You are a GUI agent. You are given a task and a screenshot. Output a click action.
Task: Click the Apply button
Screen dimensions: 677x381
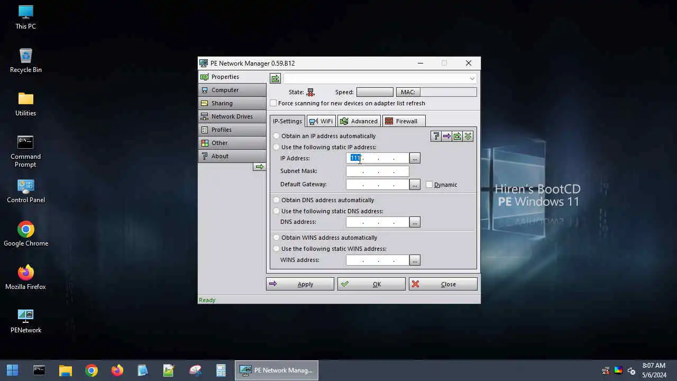[x=300, y=284]
